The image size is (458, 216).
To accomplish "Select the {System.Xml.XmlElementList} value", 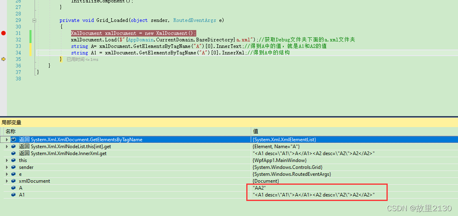I will pos(284,140).
